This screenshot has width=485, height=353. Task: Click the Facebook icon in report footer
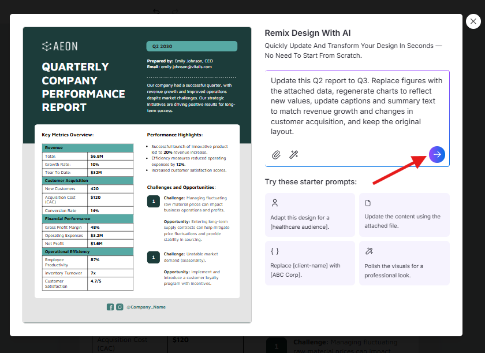110,307
